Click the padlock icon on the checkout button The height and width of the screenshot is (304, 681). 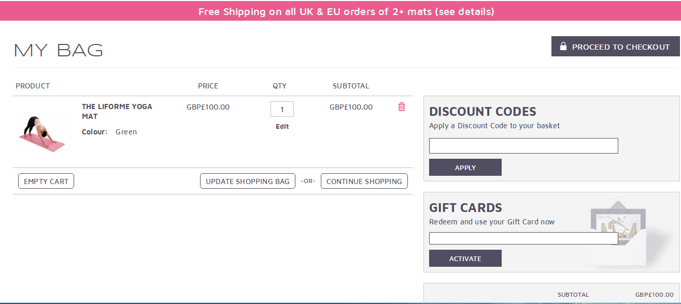(563, 47)
